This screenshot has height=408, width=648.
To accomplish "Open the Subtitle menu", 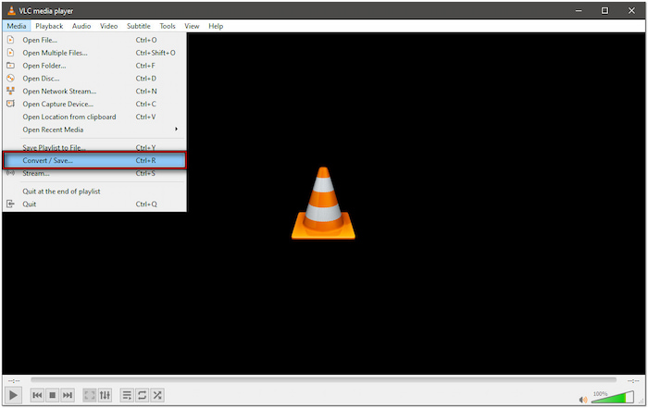I will tap(139, 26).
